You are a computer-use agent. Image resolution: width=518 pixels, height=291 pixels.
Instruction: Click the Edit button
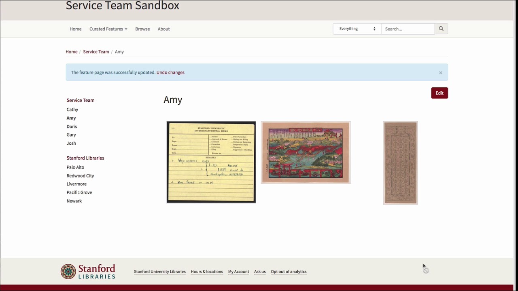click(x=439, y=93)
